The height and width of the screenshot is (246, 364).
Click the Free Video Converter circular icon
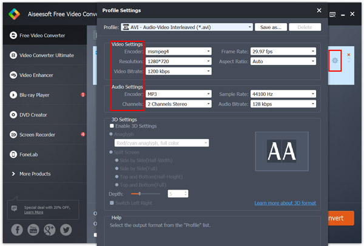tap(13, 35)
